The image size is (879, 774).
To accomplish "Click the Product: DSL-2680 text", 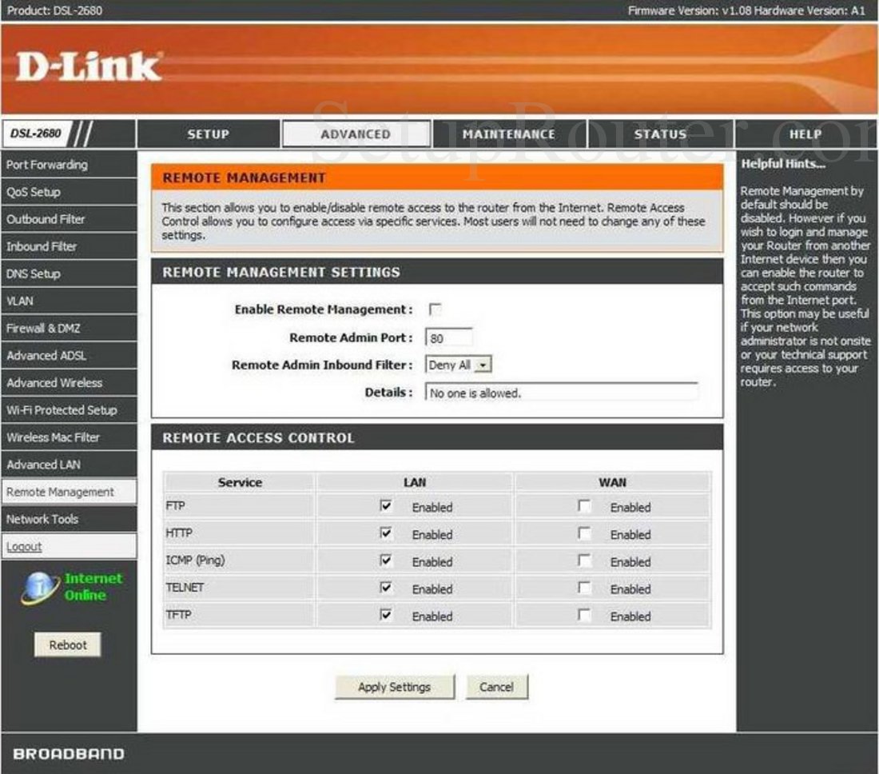I will pos(54,10).
